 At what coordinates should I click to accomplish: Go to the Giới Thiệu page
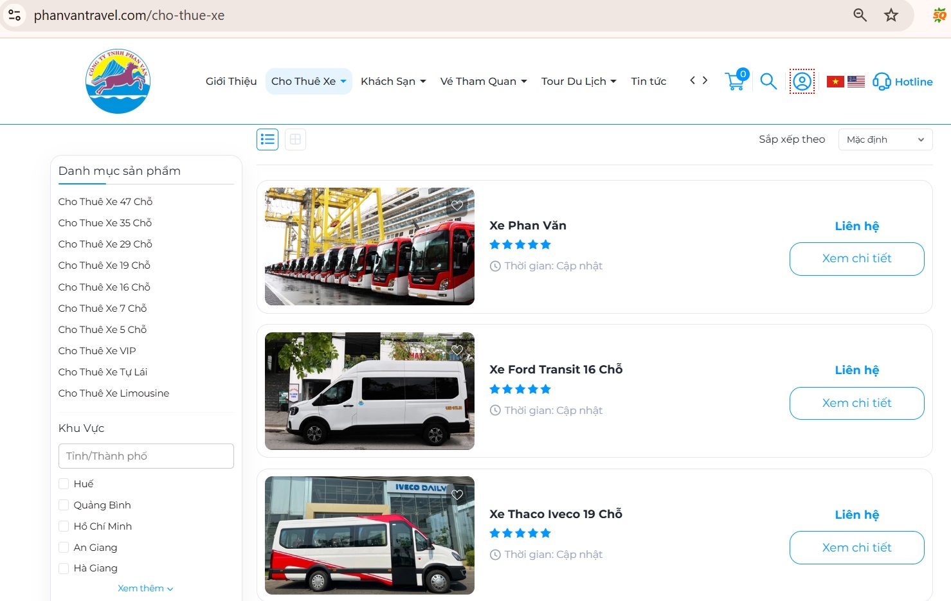(231, 81)
